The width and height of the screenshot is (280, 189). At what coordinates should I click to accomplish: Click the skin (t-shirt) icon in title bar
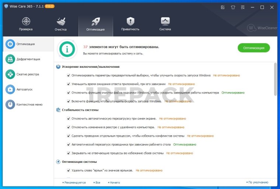(233, 7)
